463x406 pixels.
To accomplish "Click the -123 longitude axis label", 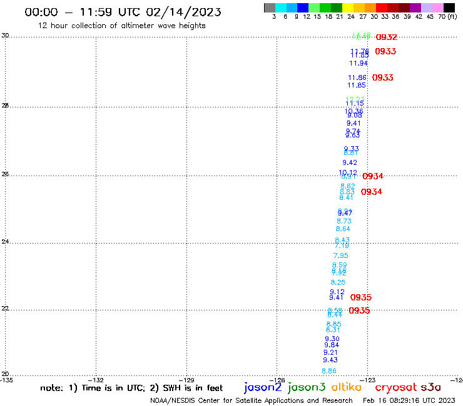I will [368, 380].
